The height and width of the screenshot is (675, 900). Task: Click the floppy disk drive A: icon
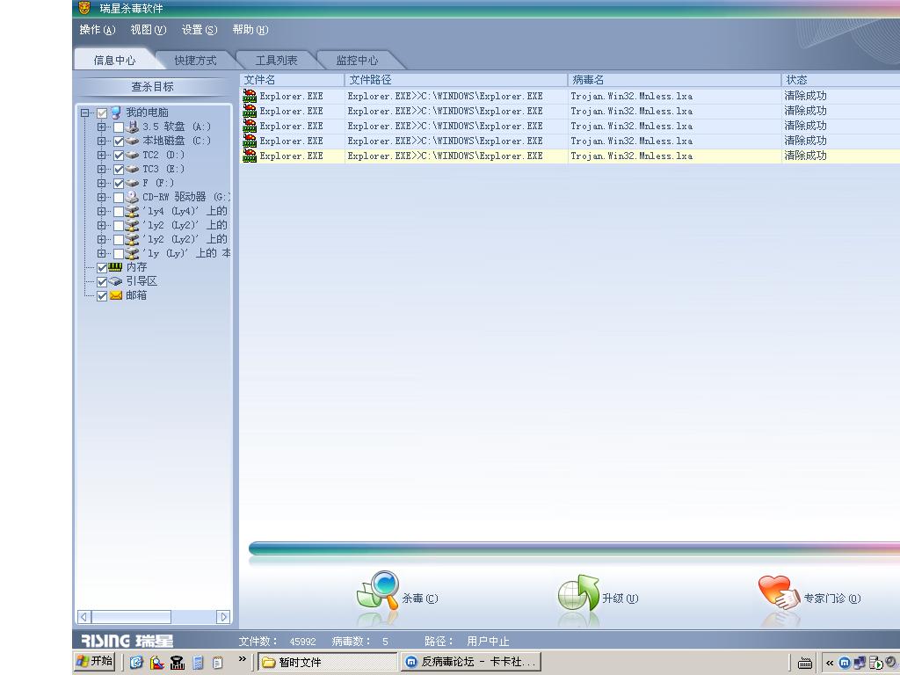(132, 127)
